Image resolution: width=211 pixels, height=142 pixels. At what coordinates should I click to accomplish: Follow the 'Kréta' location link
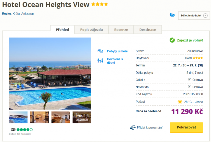(16, 14)
